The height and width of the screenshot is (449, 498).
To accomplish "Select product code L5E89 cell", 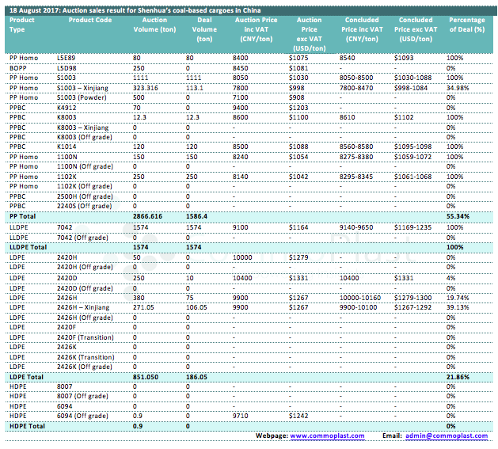I will pos(67,59).
